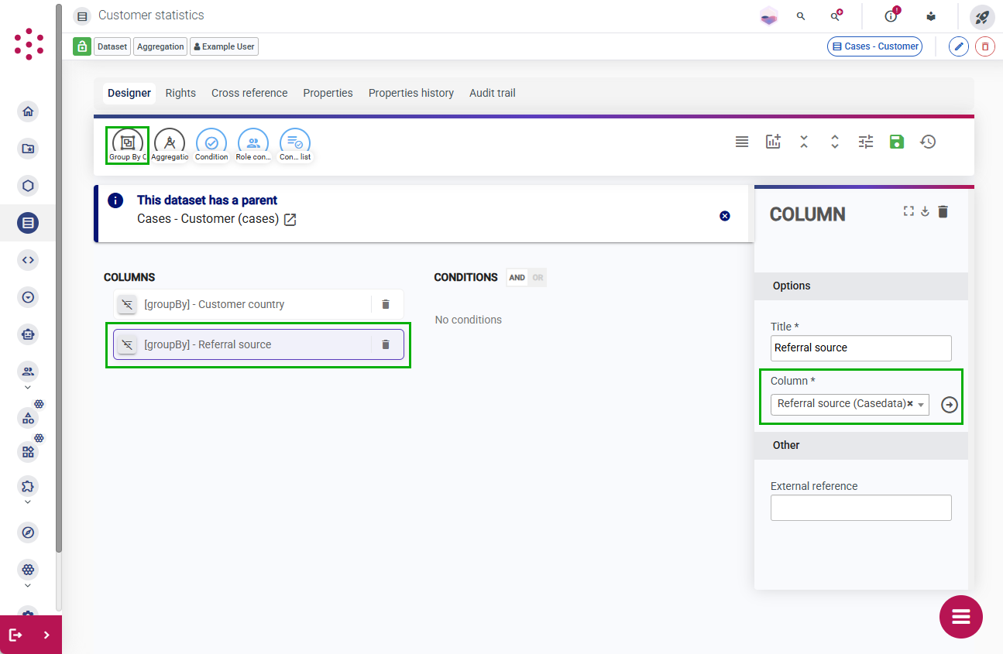Click the search-plus advanced search icon
Viewport: 1003px width, 654px height.
pyautogui.click(x=836, y=16)
